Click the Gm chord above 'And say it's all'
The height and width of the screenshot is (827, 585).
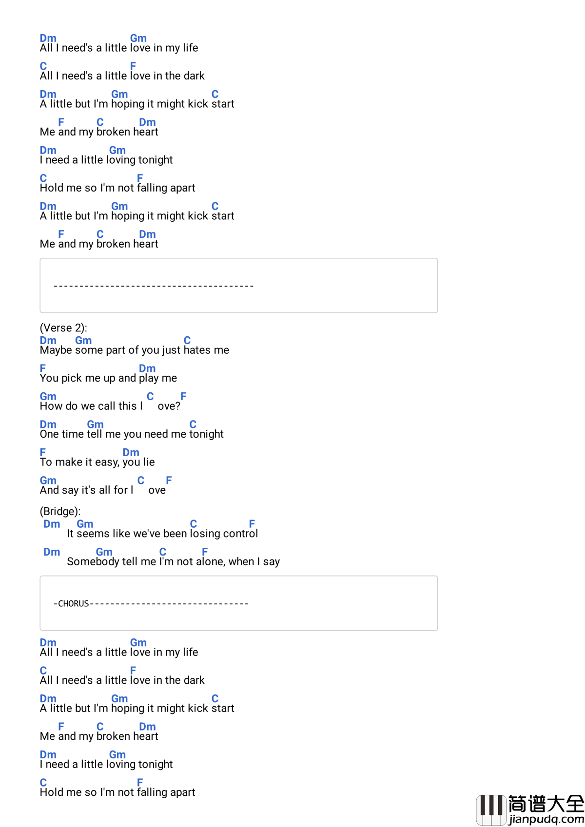coord(48,481)
